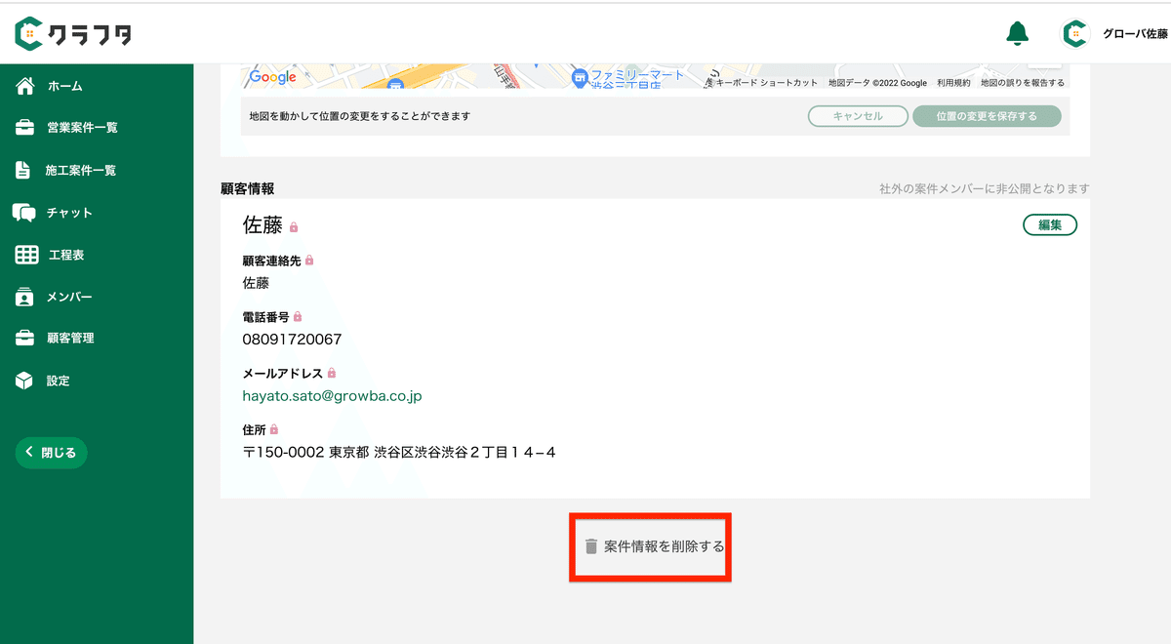Screen dimensions: 1171x644
Task: Collapse the sidebar with 閉じる button
Action: point(52,453)
